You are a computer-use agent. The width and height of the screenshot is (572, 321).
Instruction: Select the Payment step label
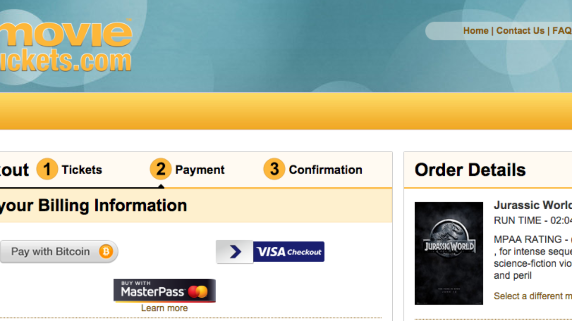tap(200, 170)
